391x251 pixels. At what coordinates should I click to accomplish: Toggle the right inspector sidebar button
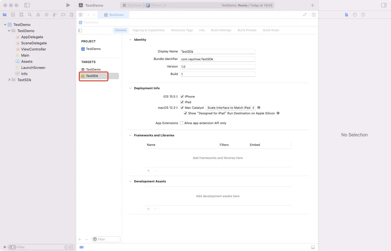coord(384,5)
